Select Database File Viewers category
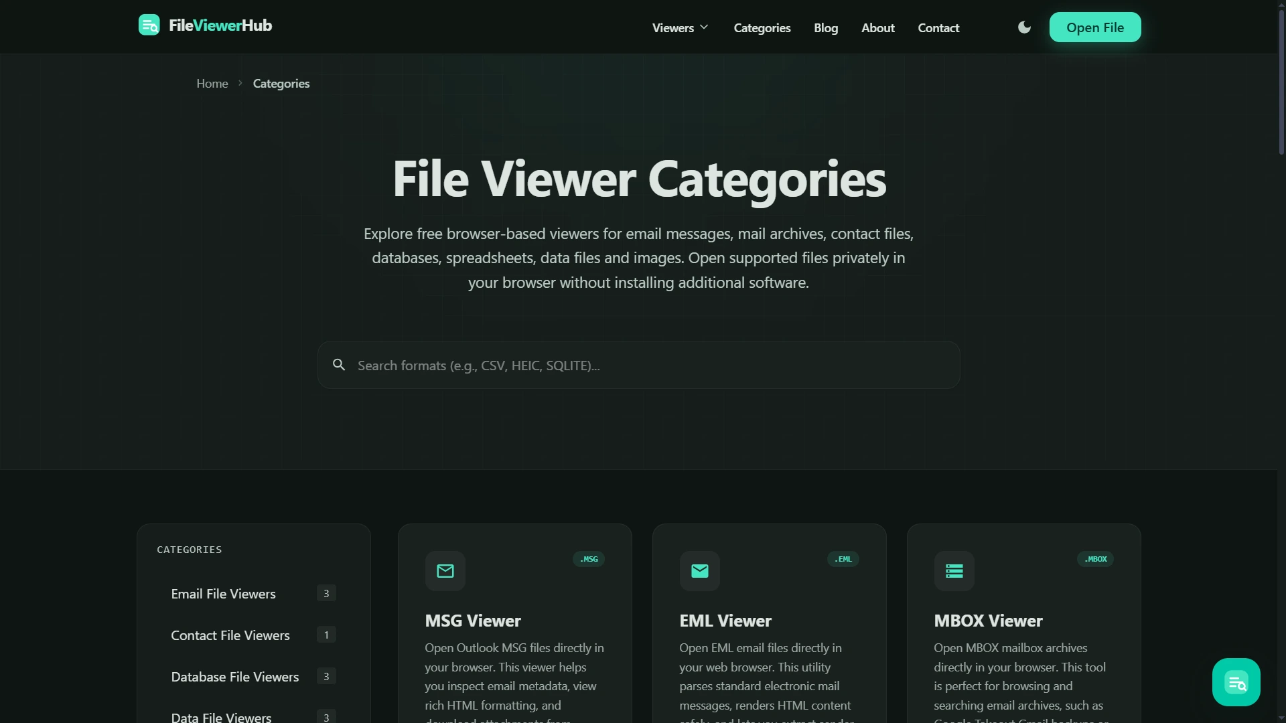The width and height of the screenshot is (1286, 723). tap(253, 677)
